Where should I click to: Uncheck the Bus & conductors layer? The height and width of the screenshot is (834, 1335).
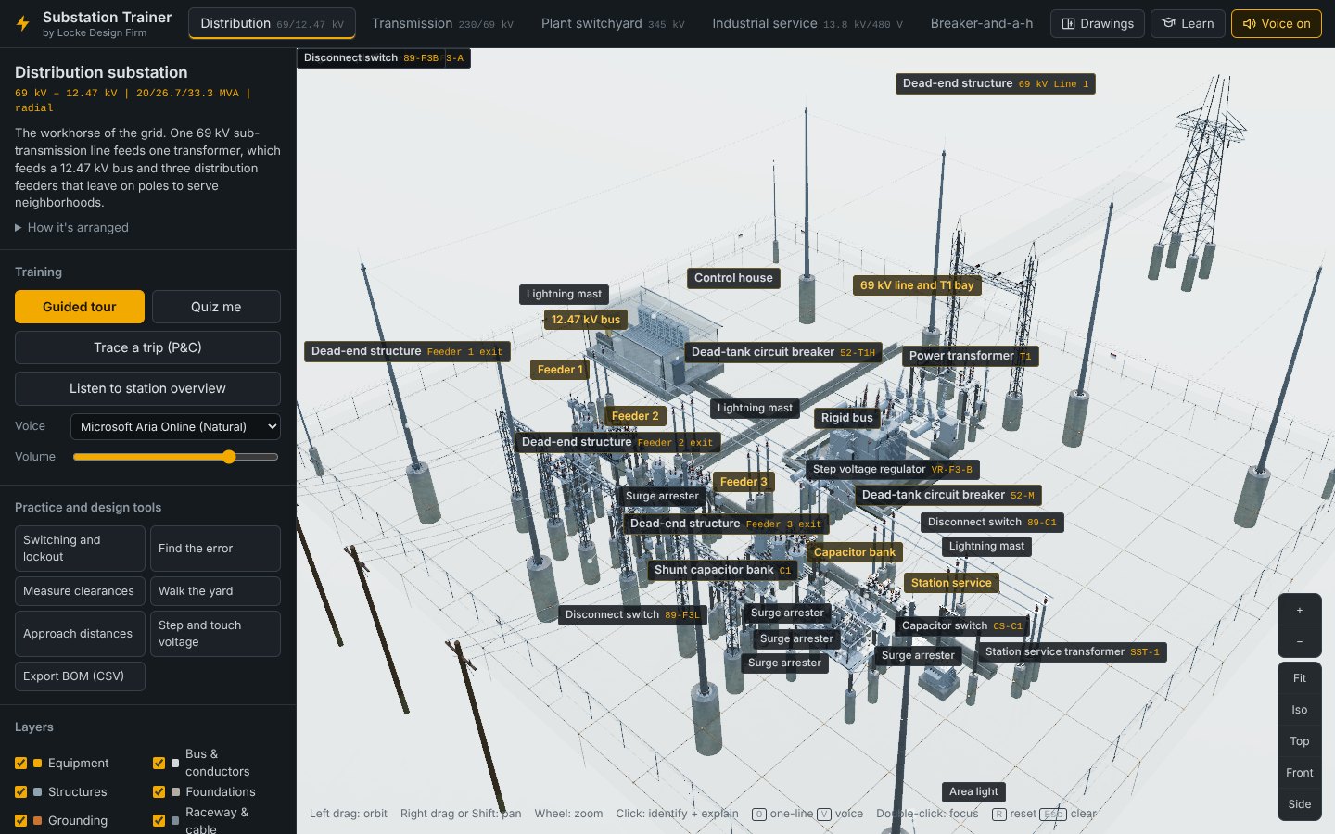click(x=159, y=764)
